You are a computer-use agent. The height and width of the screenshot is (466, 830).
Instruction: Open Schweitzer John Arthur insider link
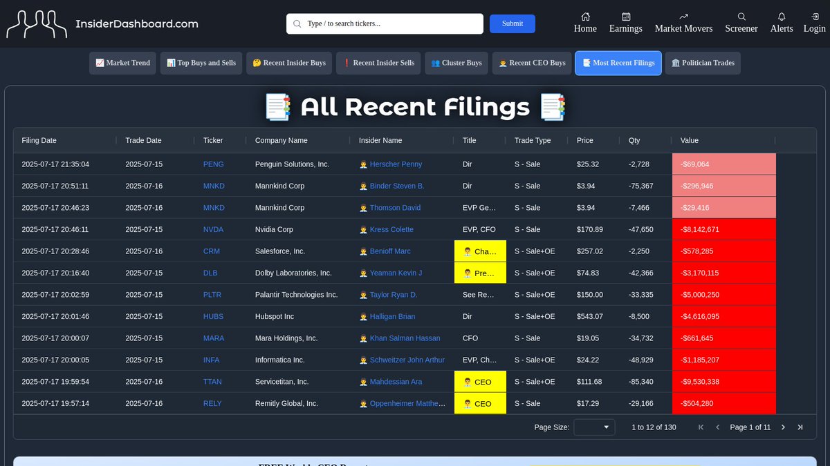click(407, 360)
